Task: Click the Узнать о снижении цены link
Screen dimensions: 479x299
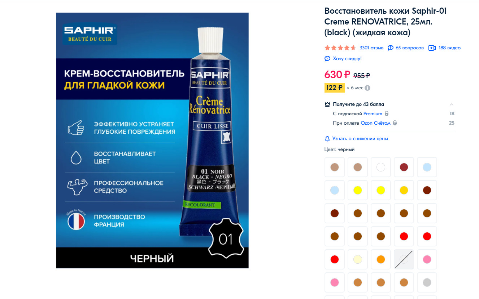Action: pos(360,139)
